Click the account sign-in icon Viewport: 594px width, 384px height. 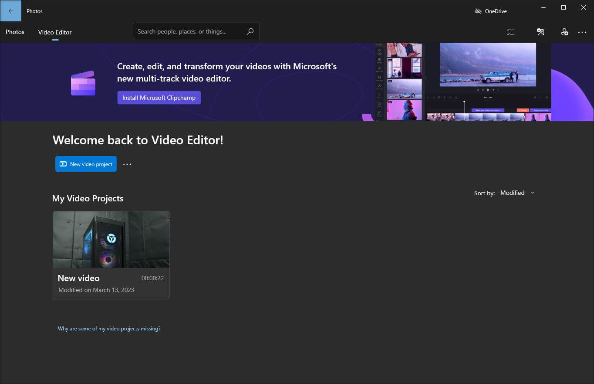(564, 32)
